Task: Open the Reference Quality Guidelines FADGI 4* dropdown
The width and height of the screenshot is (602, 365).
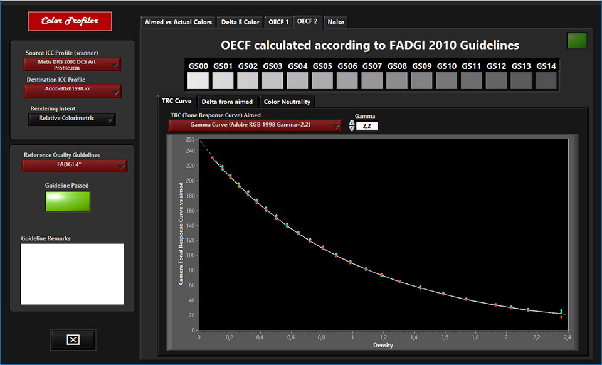Action: (74, 166)
